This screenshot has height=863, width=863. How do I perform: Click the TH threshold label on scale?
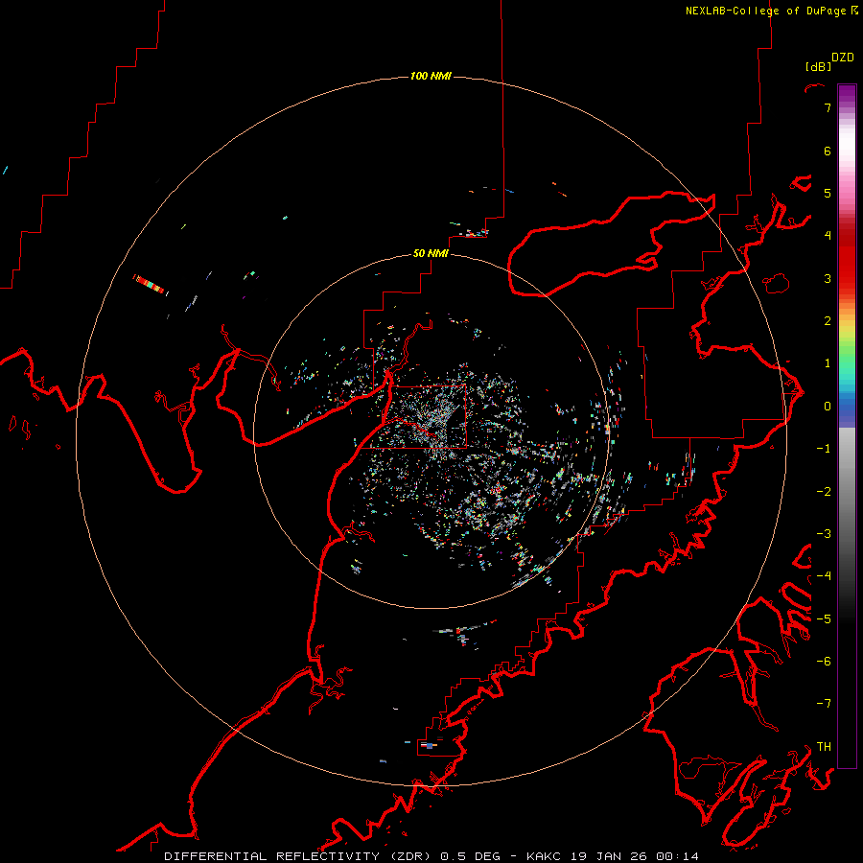point(824,747)
